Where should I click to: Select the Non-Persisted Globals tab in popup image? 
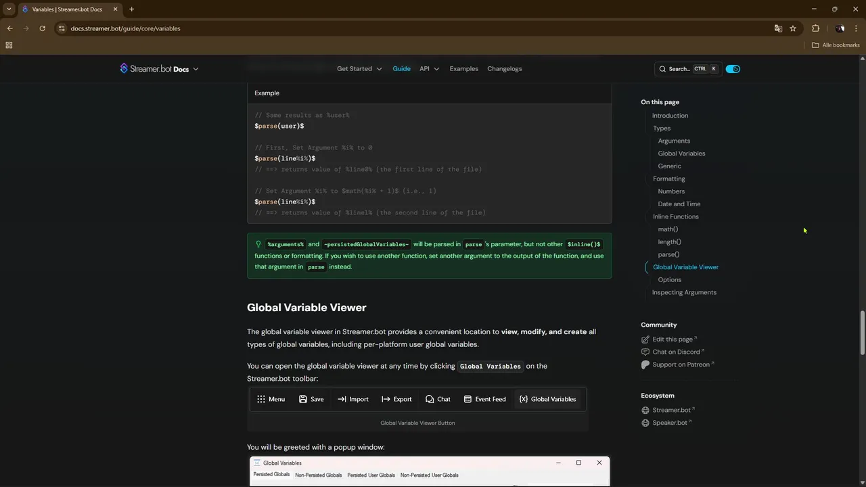click(318, 475)
